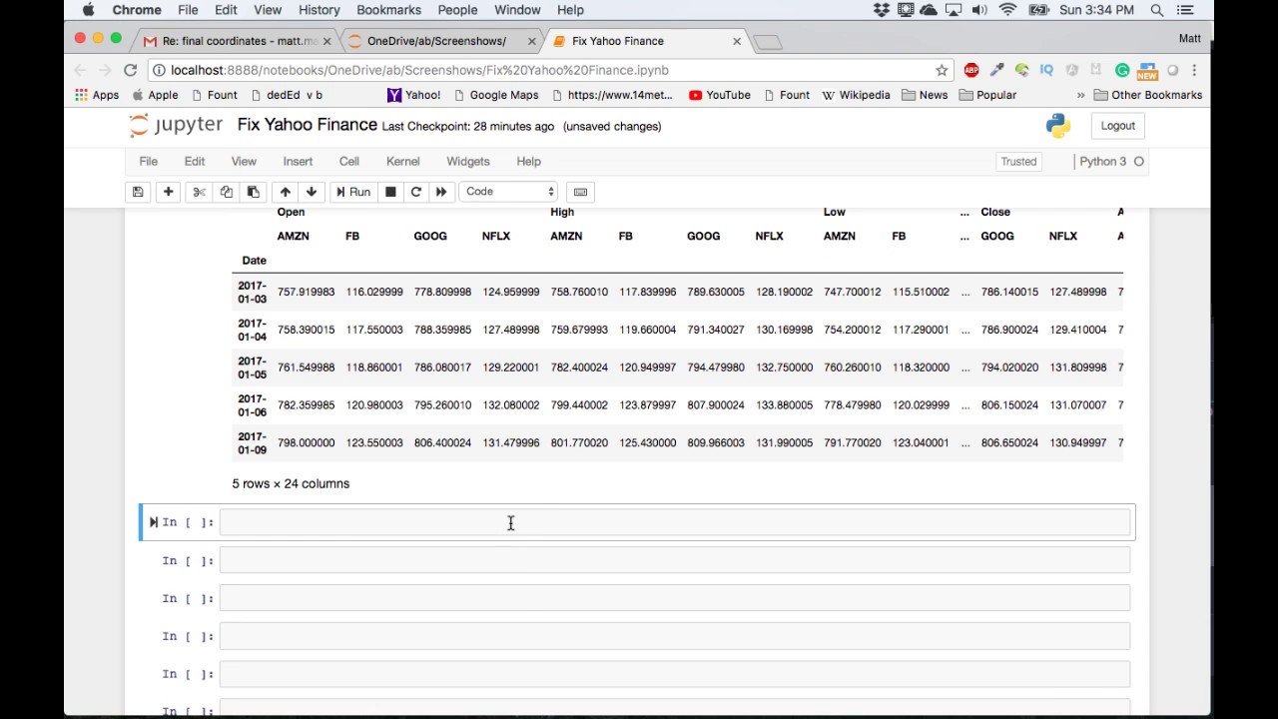Click the Trusted notebook indicator
This screenshot has width=1278, height=719.
(x=1018, y=161)
